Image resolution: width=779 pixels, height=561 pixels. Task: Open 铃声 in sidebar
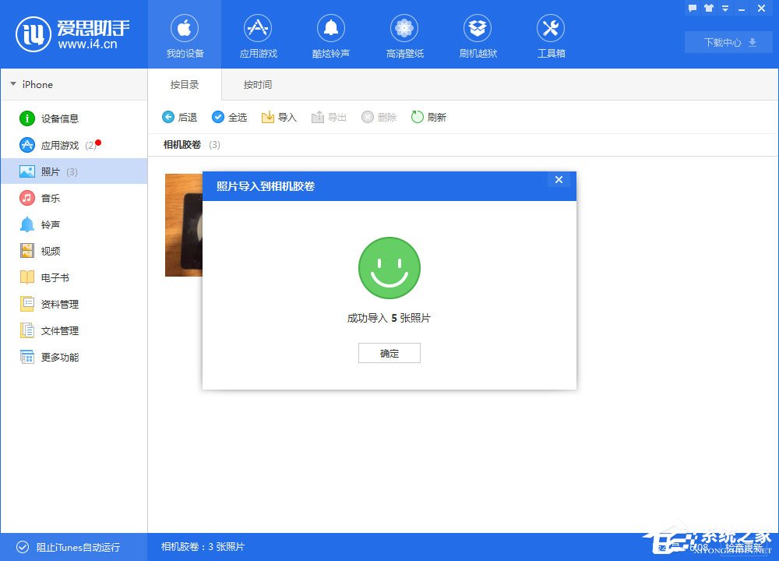pos(74,224)
